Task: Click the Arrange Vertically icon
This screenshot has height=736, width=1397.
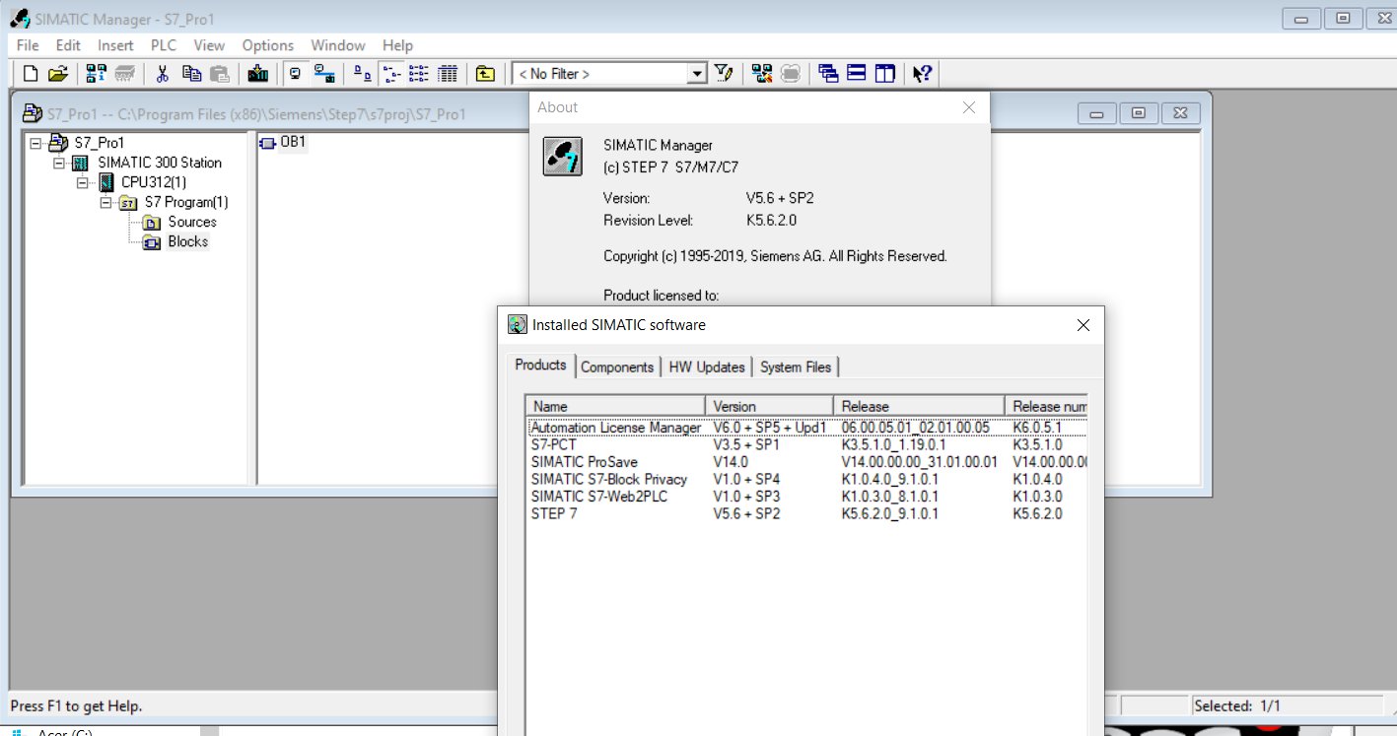Action: 884,73
